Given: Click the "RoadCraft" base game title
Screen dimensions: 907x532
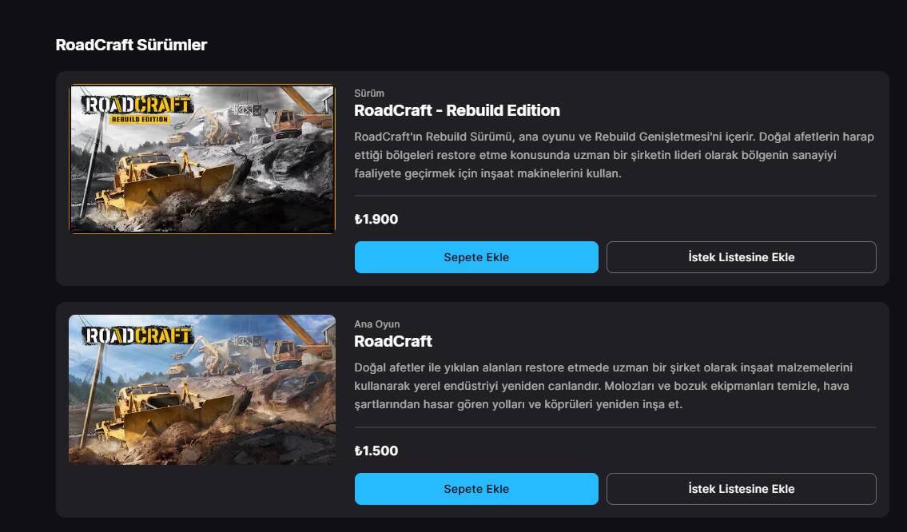Looking at the screenshot, I should 393,341.
